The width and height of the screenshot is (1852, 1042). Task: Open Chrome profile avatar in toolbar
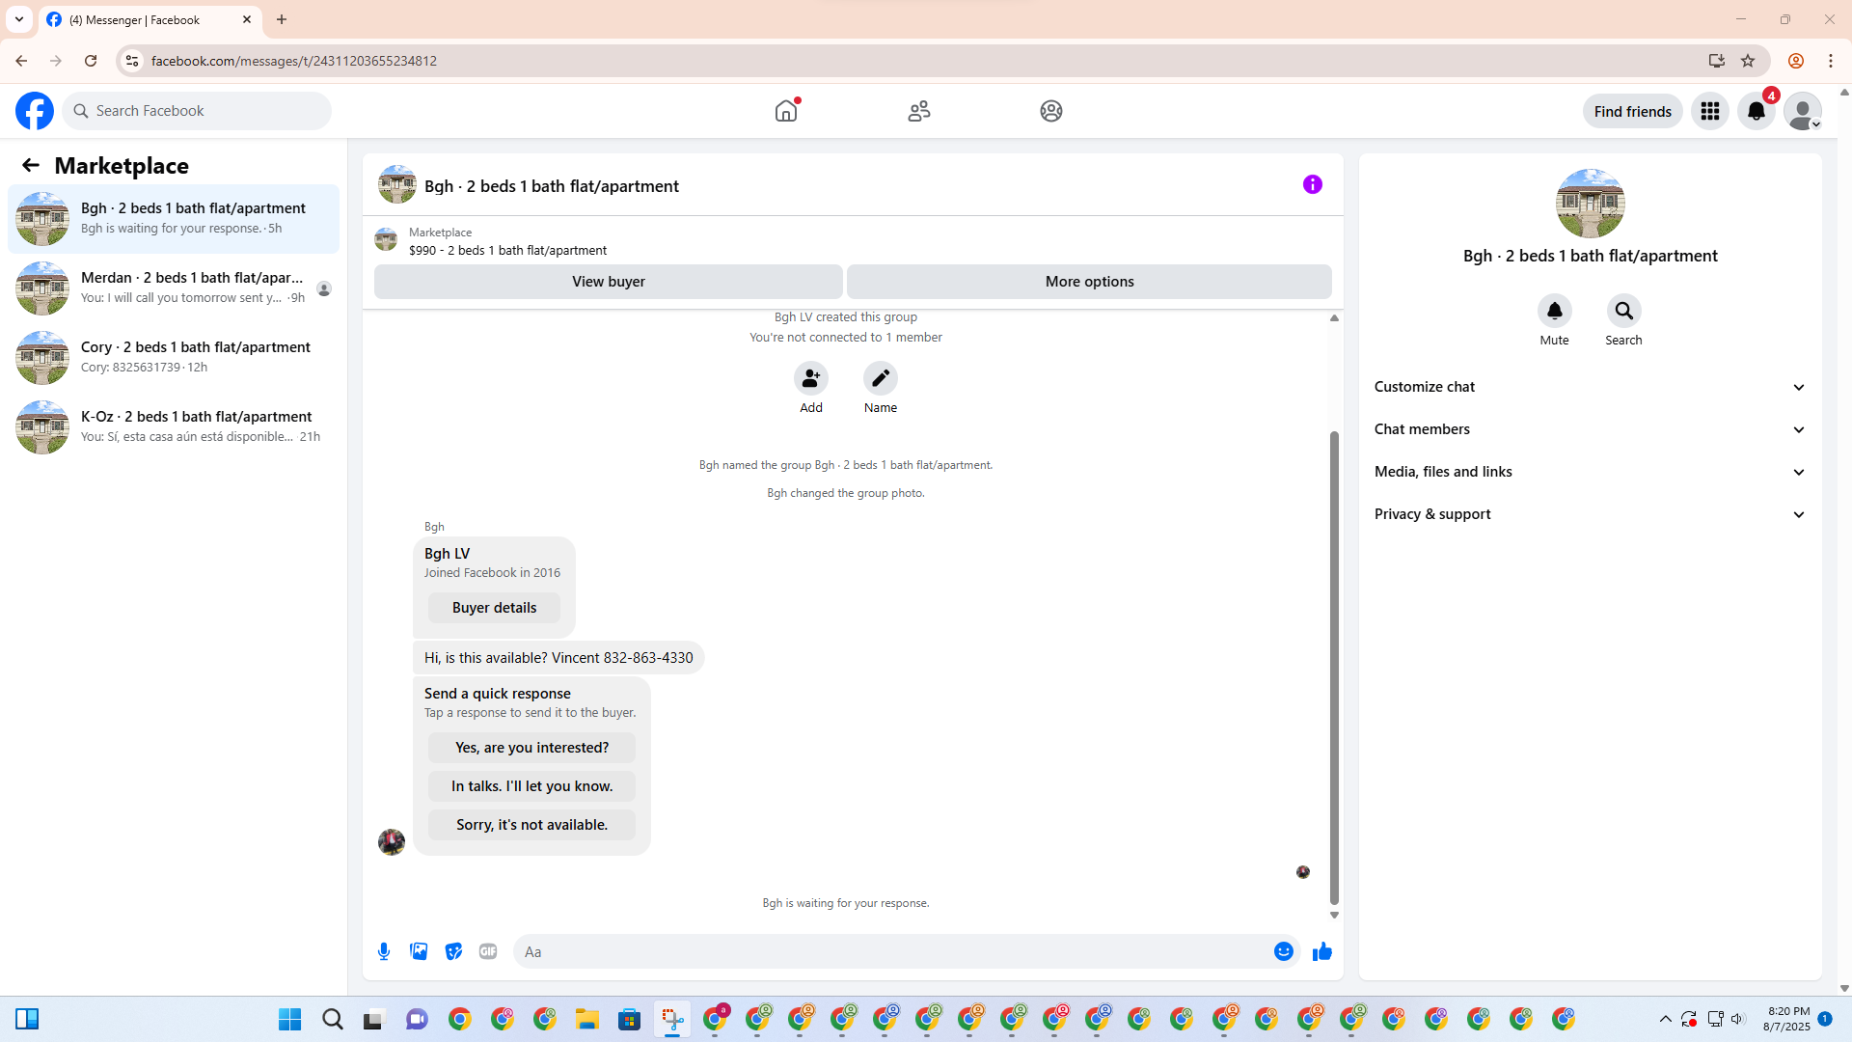click(x=1796, y=61)
